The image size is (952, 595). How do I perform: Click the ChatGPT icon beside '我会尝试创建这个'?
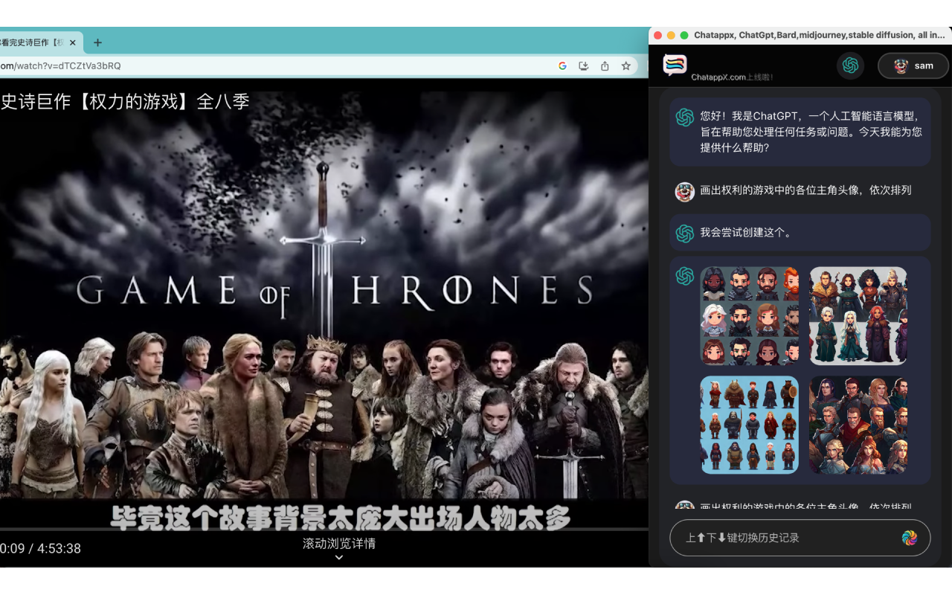(x=685, y=234)
